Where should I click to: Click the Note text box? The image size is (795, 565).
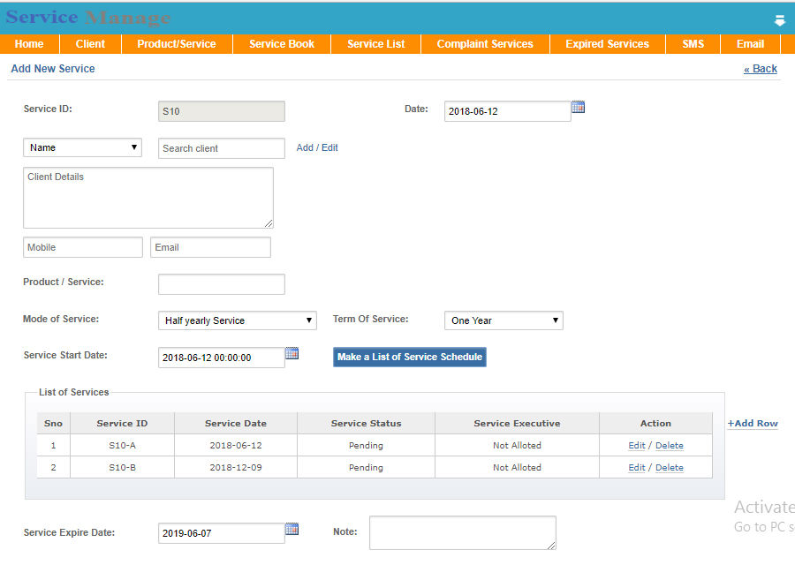tap(463, 532)
